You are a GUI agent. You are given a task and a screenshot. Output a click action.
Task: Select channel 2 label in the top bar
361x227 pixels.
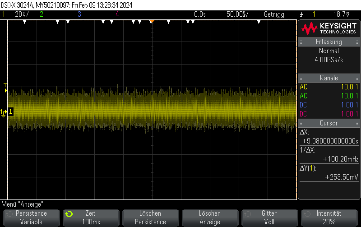tap(42, 14)
